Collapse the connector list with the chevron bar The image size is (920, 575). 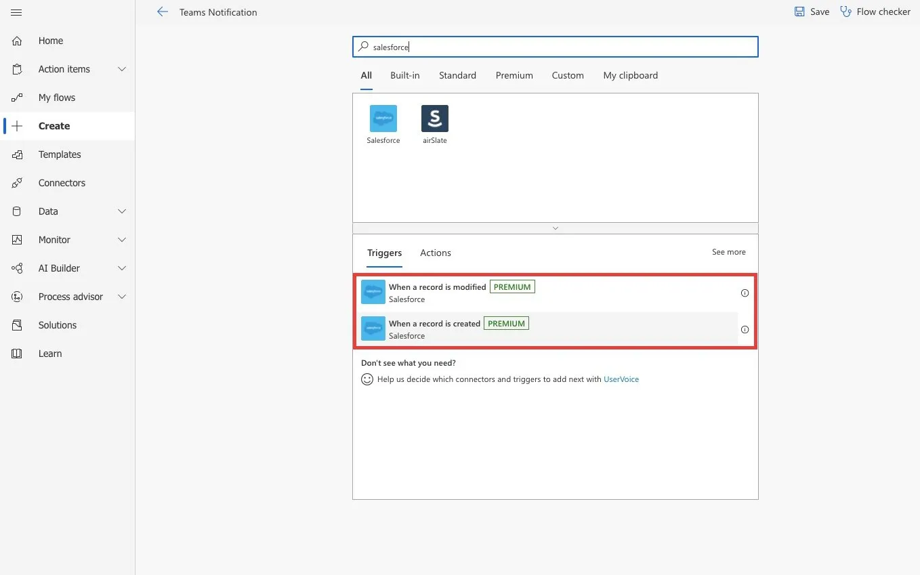click(556, 228)
